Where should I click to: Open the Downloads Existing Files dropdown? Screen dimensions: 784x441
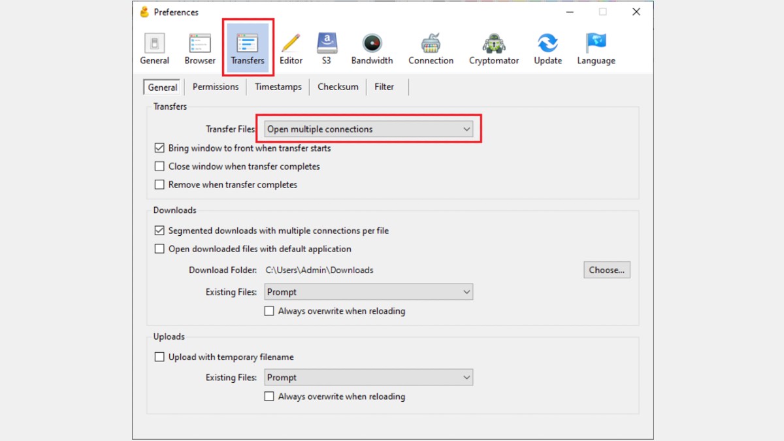[369, 292]
